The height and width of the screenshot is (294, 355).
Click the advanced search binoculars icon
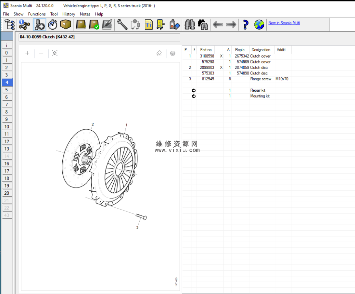[x=203, y=24]
